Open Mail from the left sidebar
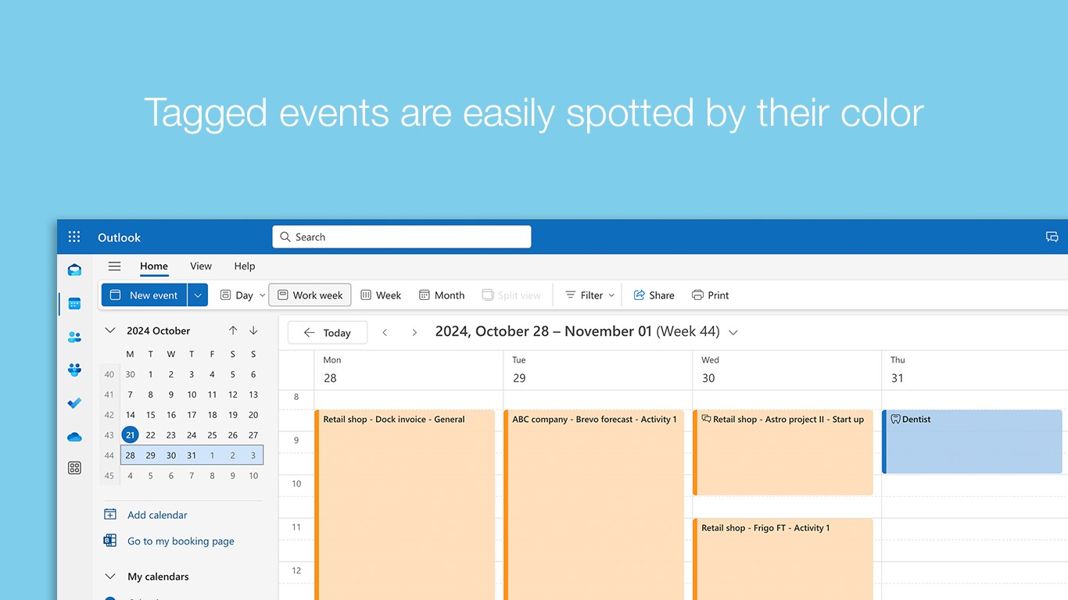The width and height of the screenshot is (1068, 600). (x=74, y=270)
